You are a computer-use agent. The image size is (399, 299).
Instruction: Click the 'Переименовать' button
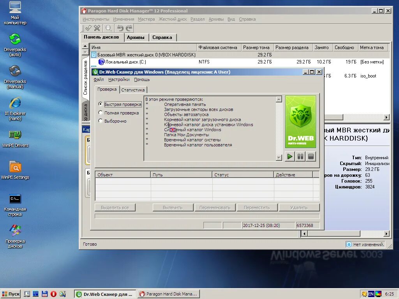point(215,208)
